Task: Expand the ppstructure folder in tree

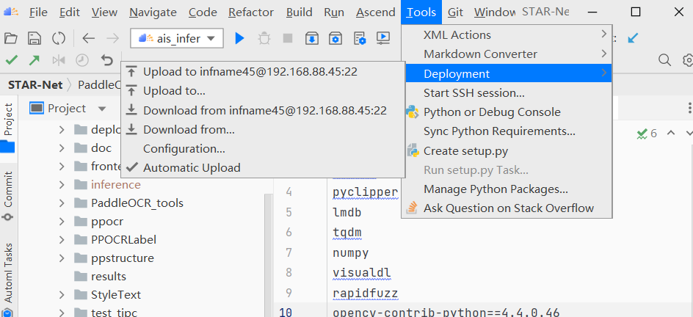Action: pyautogui.click(x=62, y=258)
